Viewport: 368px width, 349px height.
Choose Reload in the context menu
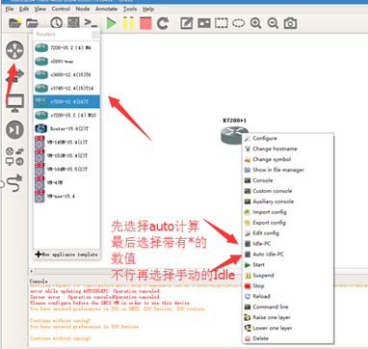pos(288,296)
